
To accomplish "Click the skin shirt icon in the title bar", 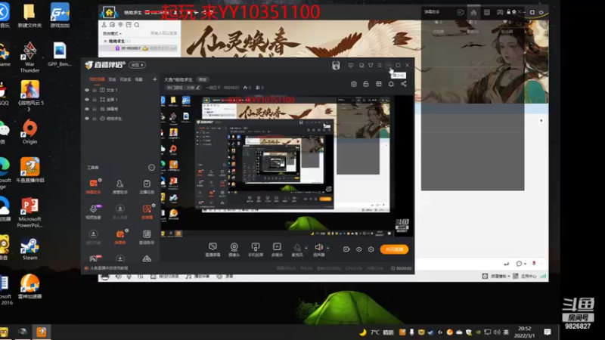I will [371, 65].
